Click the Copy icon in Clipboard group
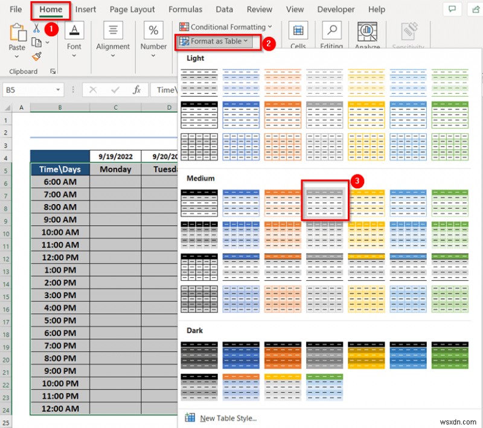This screenshot has height=428, width=483. pyautogui.click(x=36, y=41)
